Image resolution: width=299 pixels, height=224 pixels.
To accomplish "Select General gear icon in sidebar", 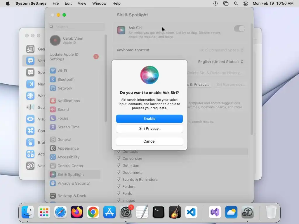I will click(x=53, y=140).
